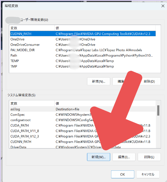Close the 環境変数 dialog window
The height and width of the screenshot is (182, 167).
(x=163, y=6)
